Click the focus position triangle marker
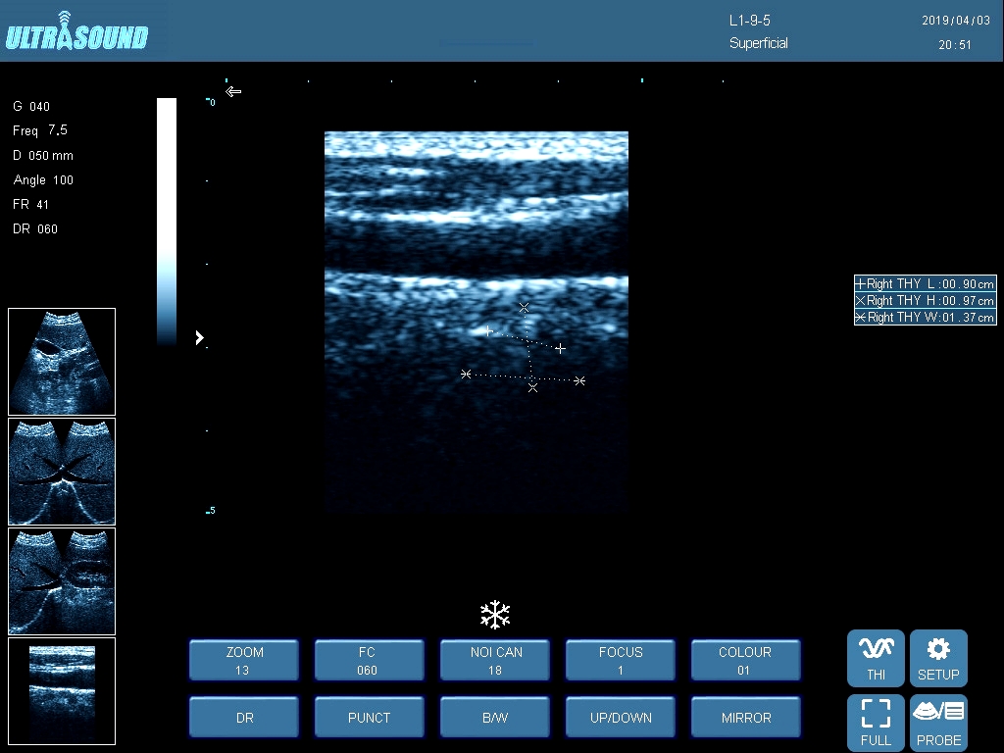1004x753 pixels. (199, 337)
